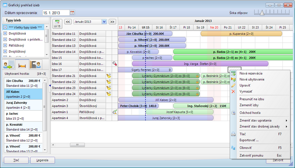Select guest p. Kowalski in the guest list
Screen dimensions: 295x168
pyautogui.click(x=23, y=127)
